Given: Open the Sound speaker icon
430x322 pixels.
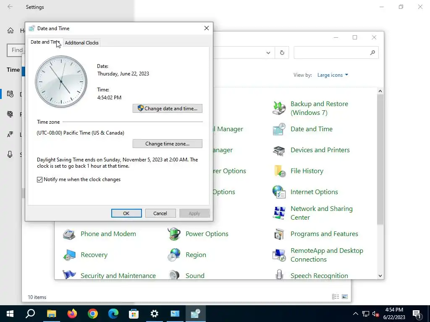Looking at the screenshot, I should [174, 274].
